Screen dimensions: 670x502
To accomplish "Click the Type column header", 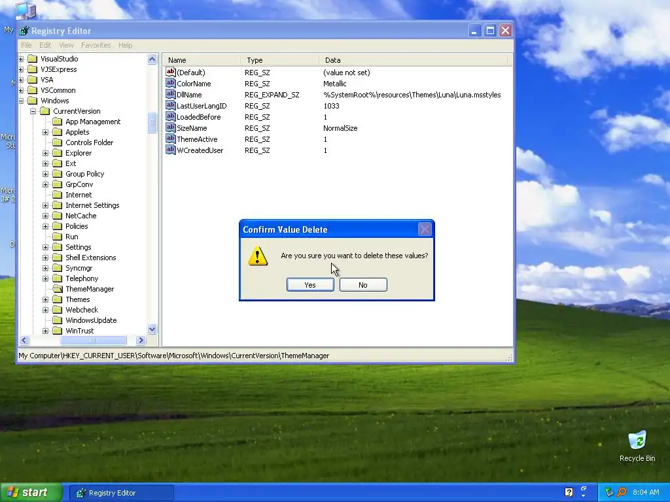I will [x=279, y=60].
